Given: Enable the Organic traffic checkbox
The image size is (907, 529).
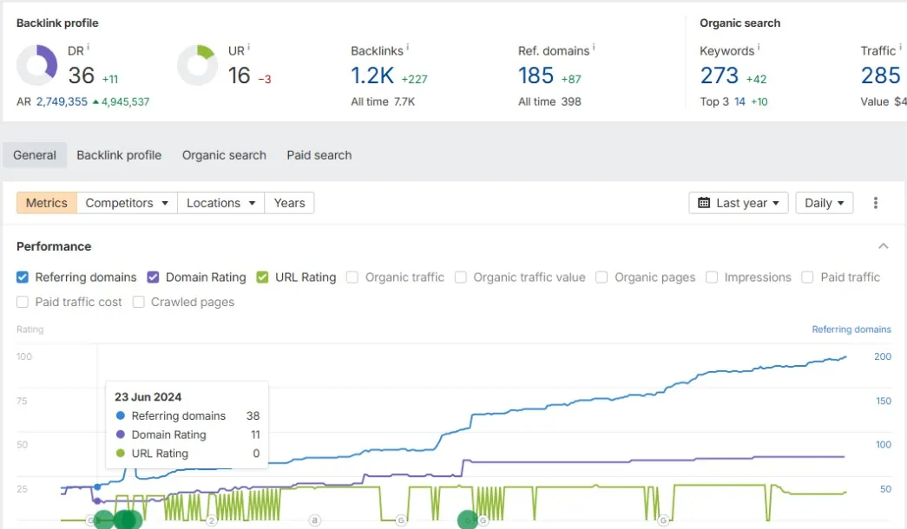Looking at the screenshot, I should pos(352,278).
